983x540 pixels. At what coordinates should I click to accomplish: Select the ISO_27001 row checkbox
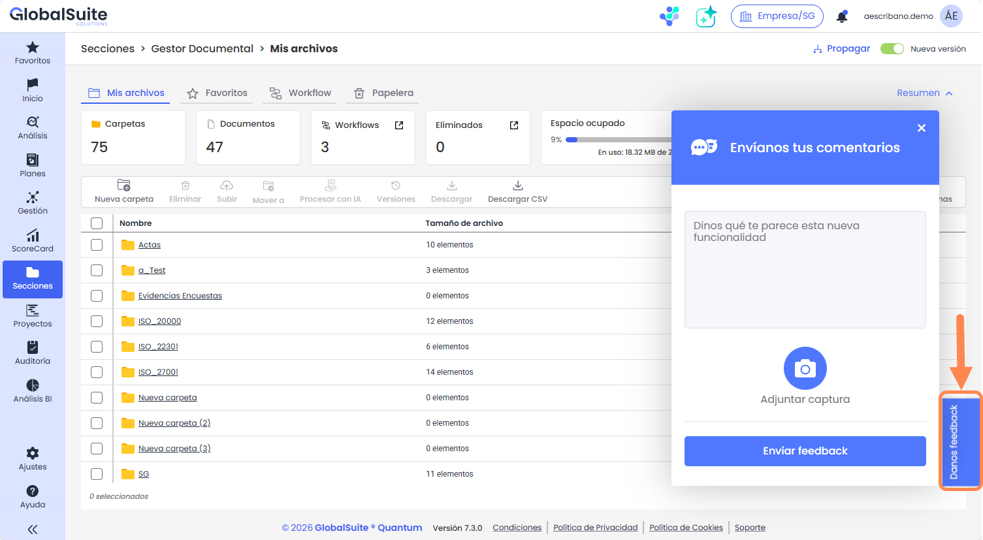tap(97, 372)
